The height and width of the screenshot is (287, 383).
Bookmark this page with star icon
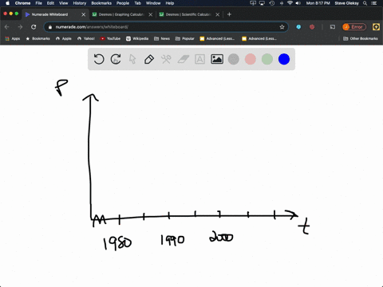point(282,27)
